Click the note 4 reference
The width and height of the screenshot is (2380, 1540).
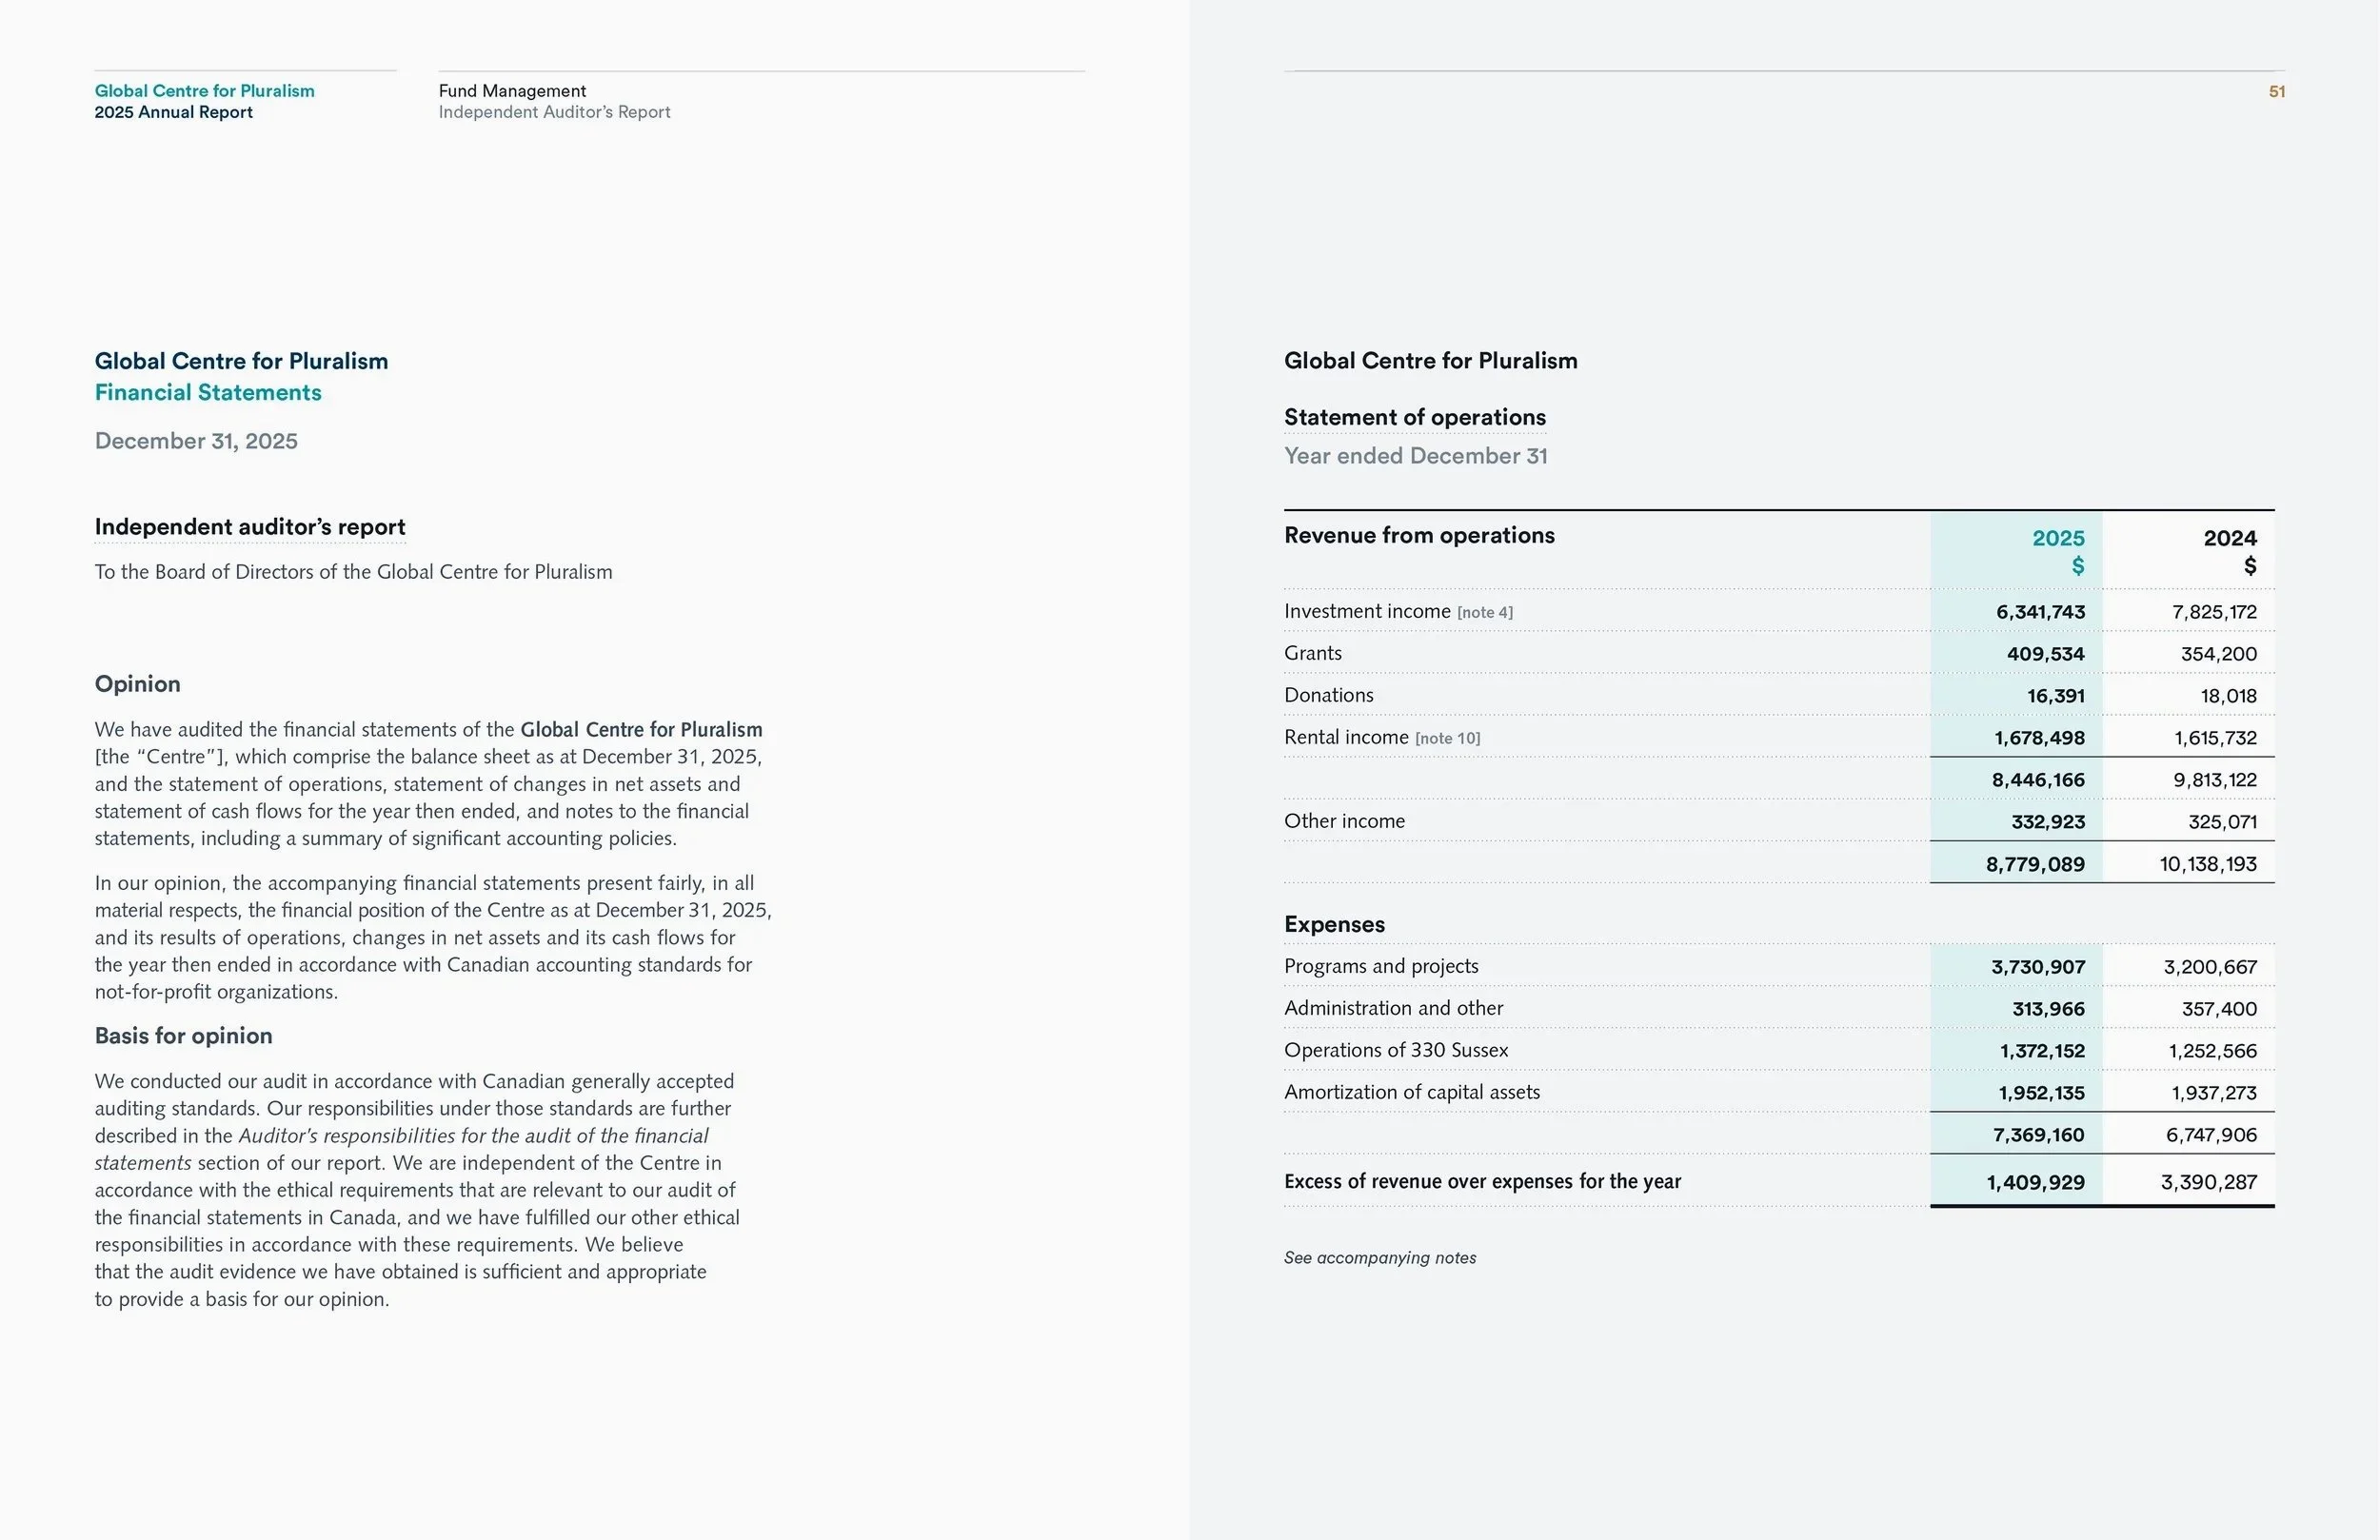click(1485, 612)
